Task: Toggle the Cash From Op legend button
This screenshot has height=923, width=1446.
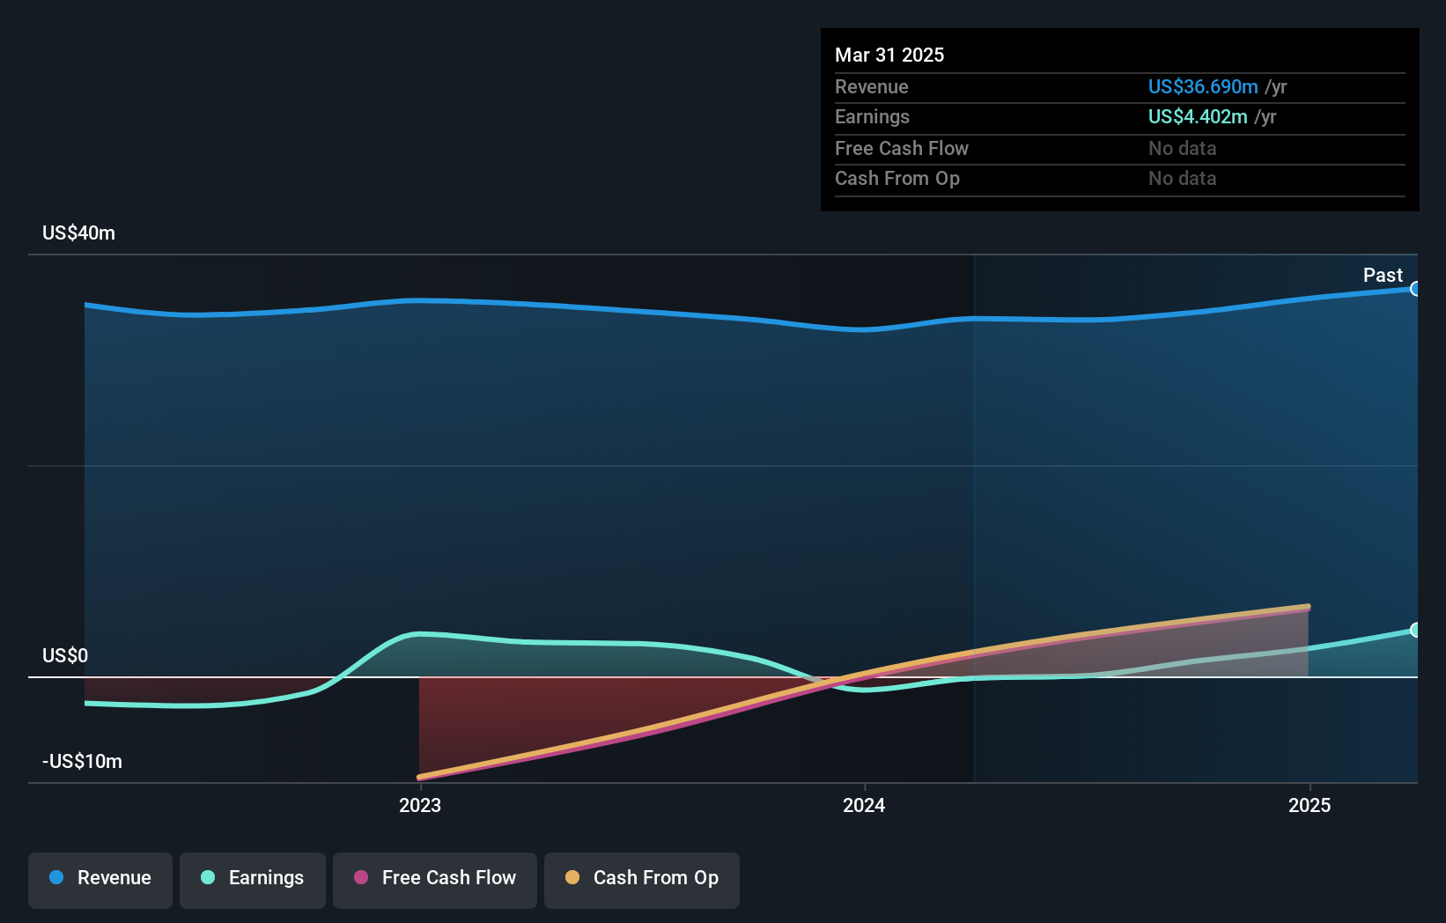Action: [642, 880]
